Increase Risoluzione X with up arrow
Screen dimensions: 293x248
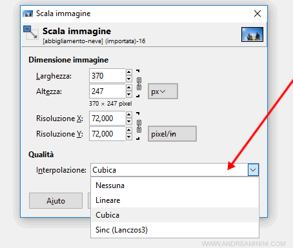pos(129,115)
